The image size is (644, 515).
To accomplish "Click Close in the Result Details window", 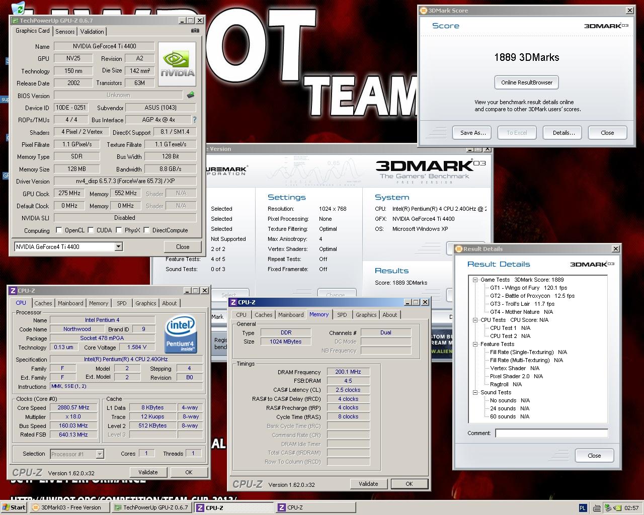I will (x=594, y=456).
